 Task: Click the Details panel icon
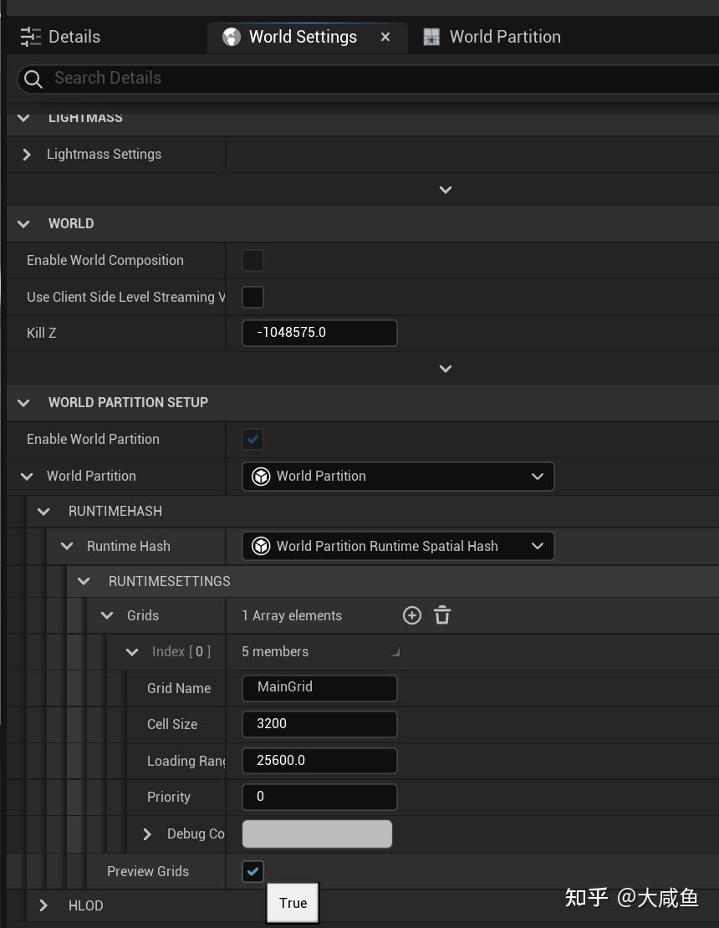coord(30,37)
